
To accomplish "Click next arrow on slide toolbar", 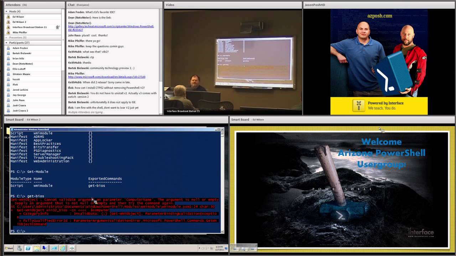I will 252,249.
